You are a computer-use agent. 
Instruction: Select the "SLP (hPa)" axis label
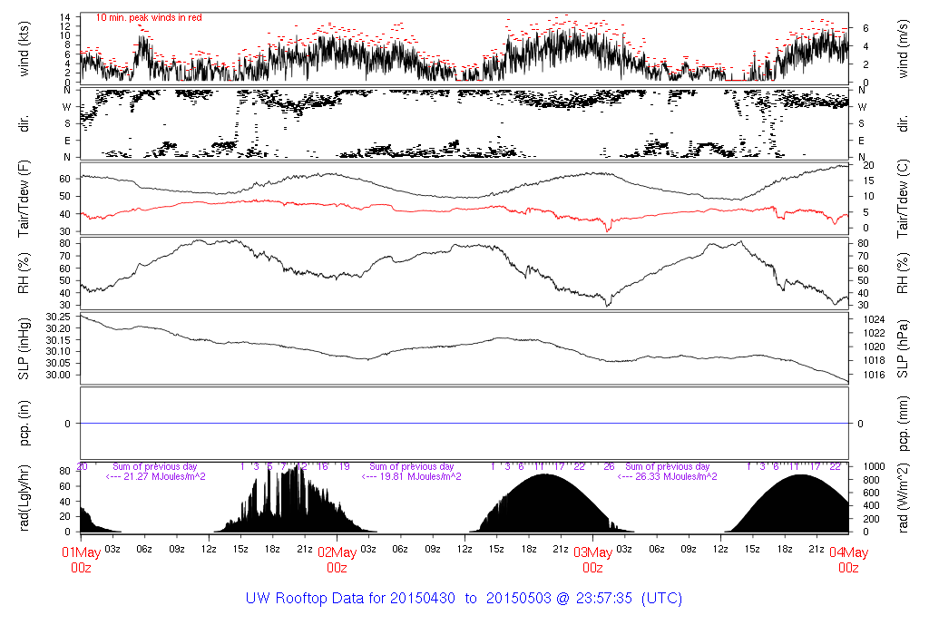pos(903,349)
